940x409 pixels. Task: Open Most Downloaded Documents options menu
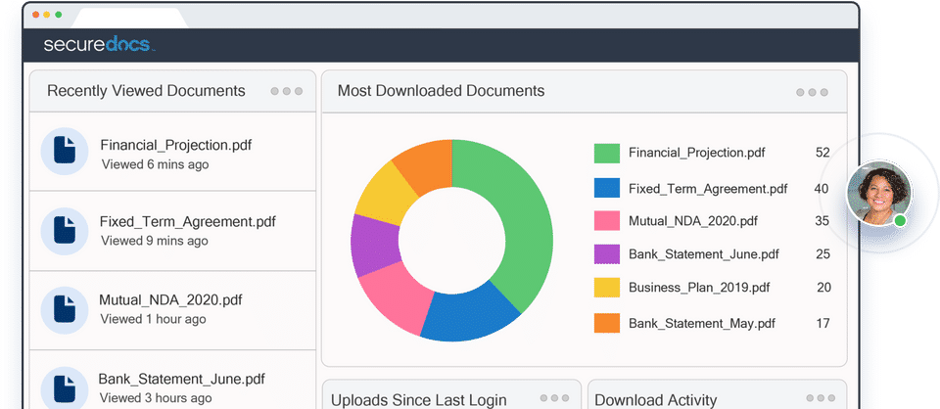tap(813, 92)
